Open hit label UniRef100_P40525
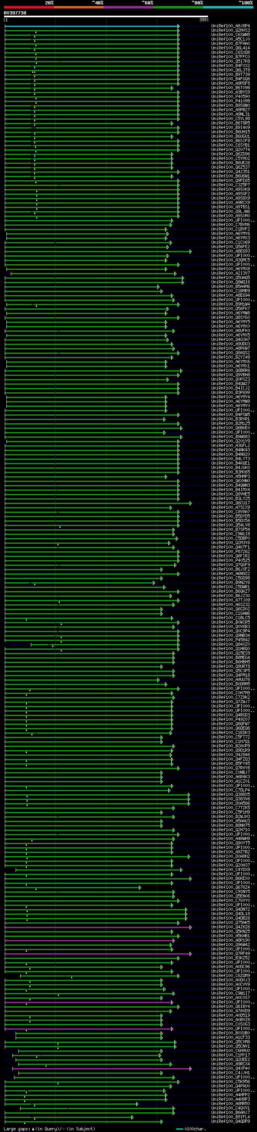 pos(230,561)
